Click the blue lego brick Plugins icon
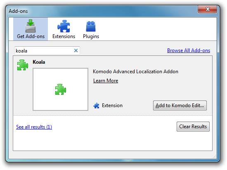 pos(91,26)
